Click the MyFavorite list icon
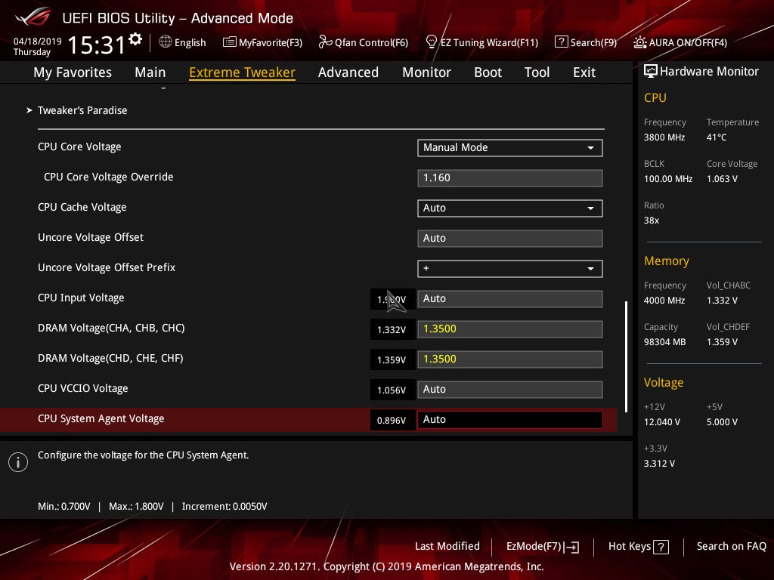Screen dimensions: 774x580 (230, 42)
